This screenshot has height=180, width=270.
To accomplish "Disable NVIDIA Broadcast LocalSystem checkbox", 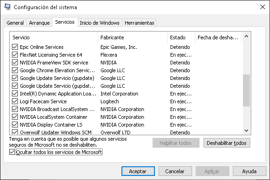I will (x=15, y=109).
